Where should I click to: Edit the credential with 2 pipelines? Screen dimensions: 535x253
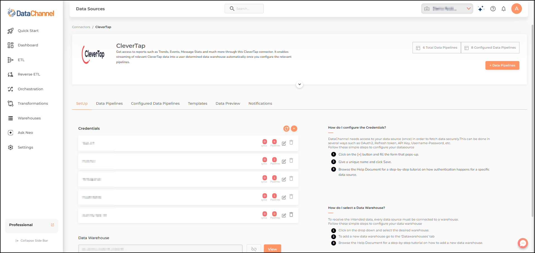[x=284, y=162]
